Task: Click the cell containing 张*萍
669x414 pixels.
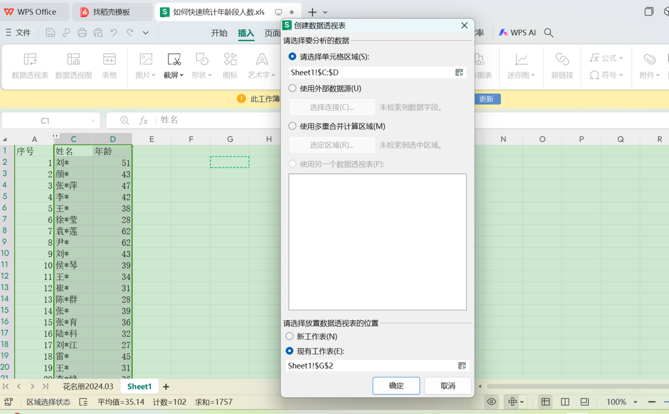Action: (x=74, y=186)
